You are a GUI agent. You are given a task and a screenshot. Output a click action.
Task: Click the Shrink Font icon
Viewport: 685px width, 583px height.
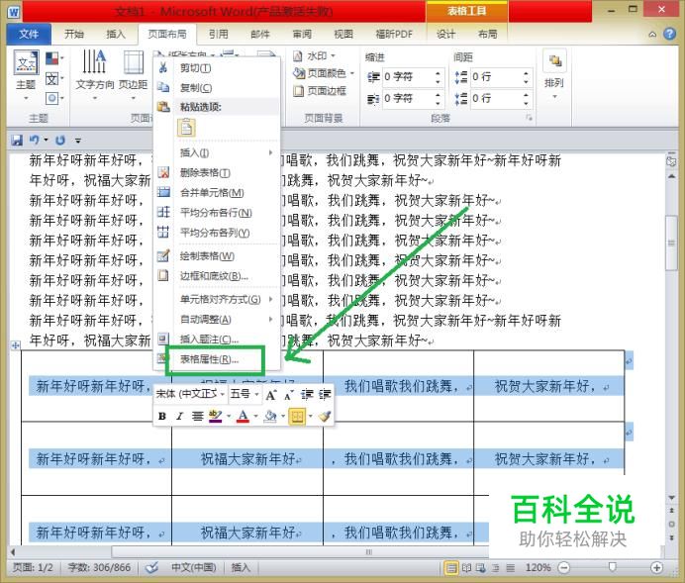coord(288,395)
